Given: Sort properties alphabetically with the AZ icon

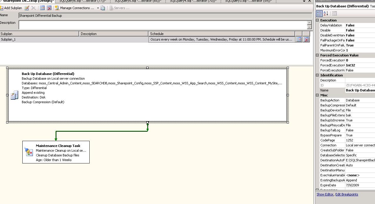Looking at the screenshot, I should point(326,13).
